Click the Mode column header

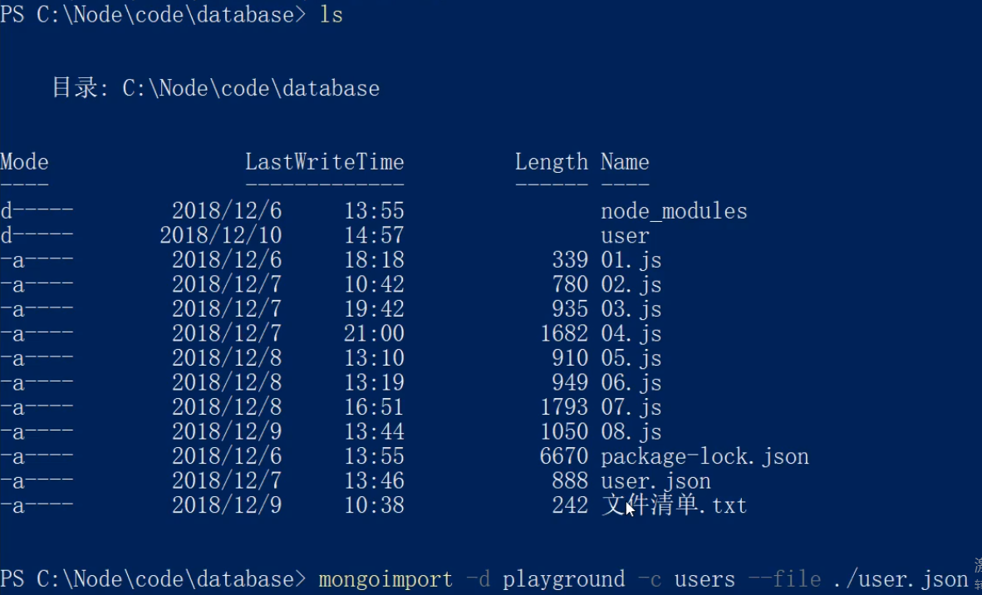tap(24, 162)
